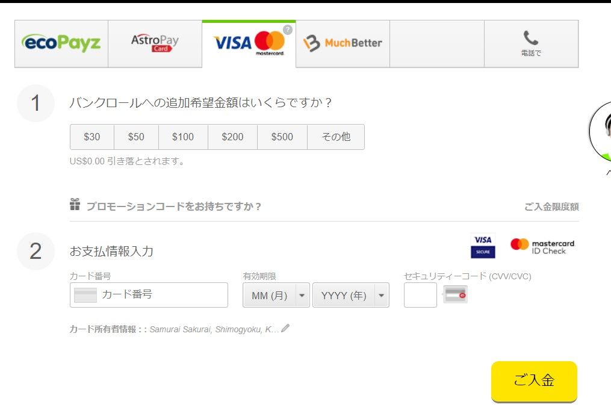Open the MM (月) expiry month dropdown
This screenshot has width=611, height=419.
tap(276, 295)
